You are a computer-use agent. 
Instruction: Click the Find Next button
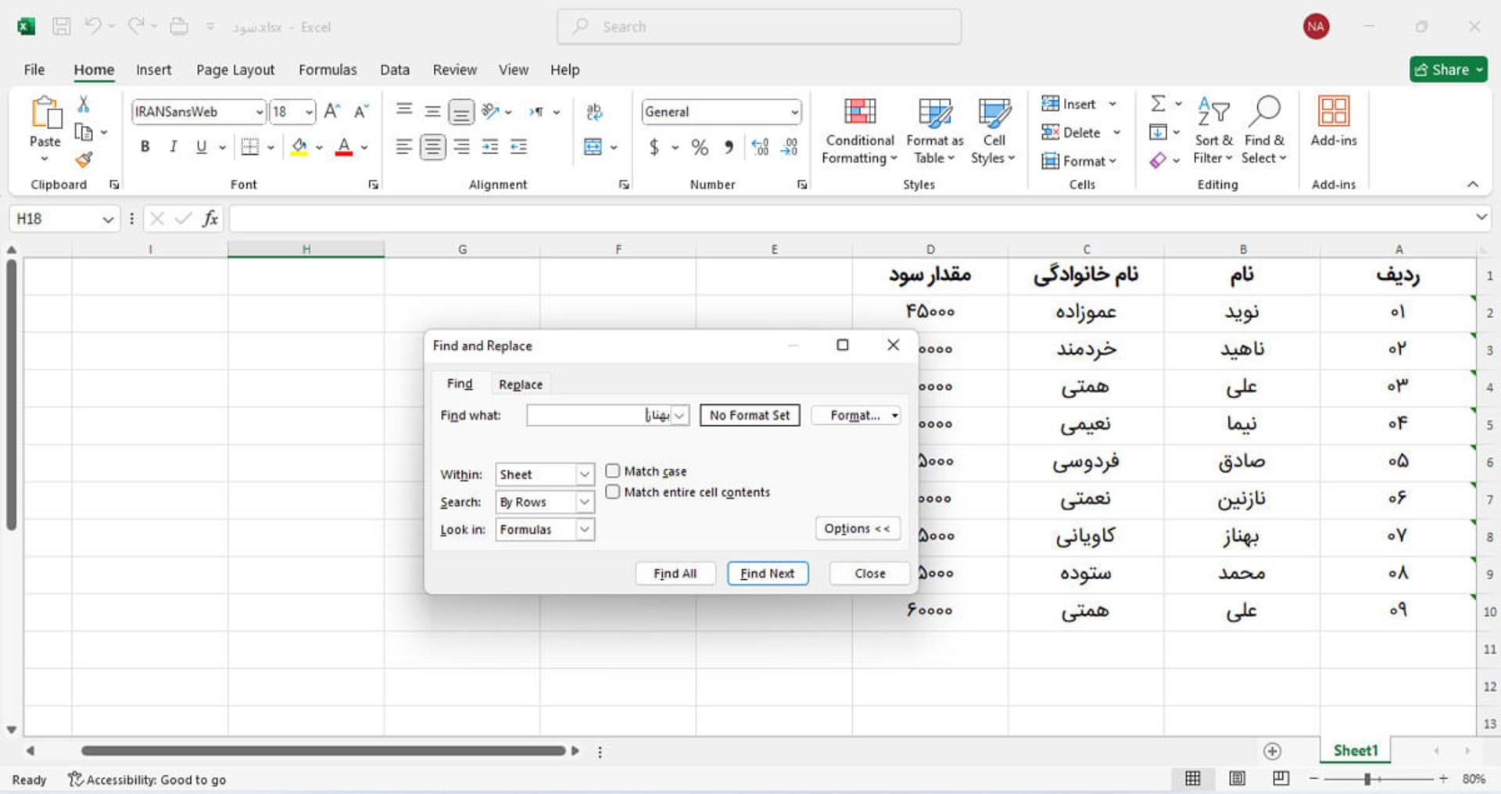point(768,574)
